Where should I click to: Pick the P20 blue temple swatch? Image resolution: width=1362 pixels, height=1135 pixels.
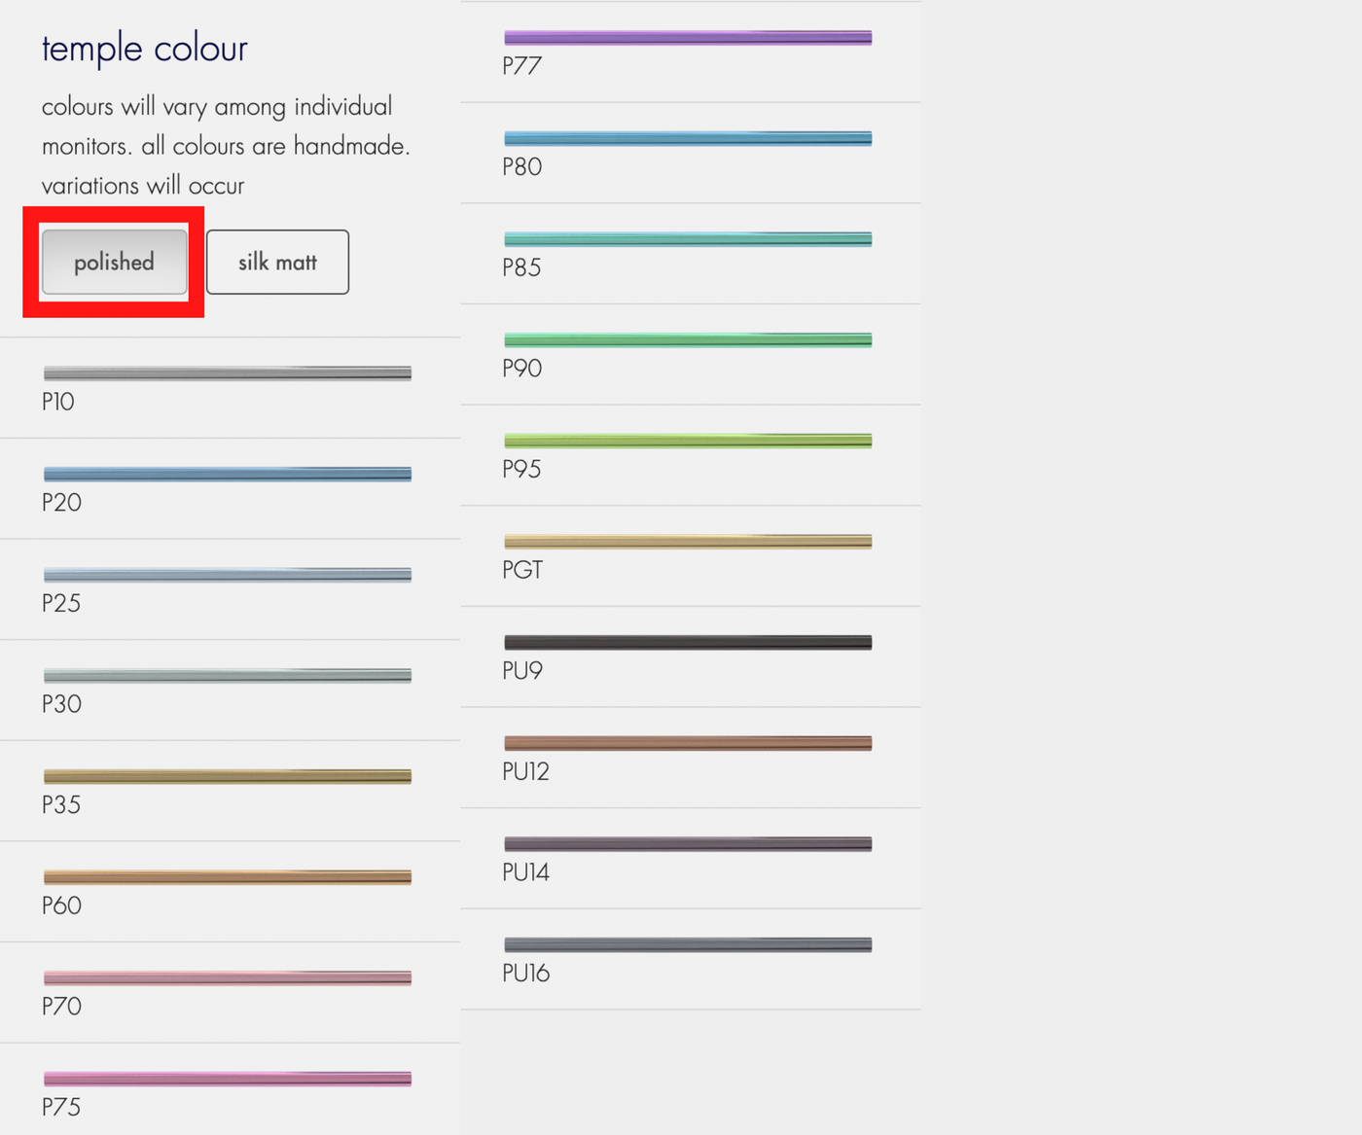[x=228, y=475]
